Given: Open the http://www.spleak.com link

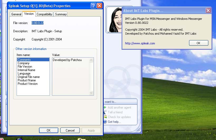Looking at the screenshot, I should tap(140, 43).
